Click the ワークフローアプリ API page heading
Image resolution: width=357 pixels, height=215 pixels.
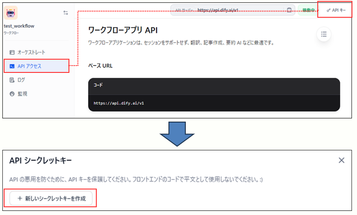click(122, 31)
